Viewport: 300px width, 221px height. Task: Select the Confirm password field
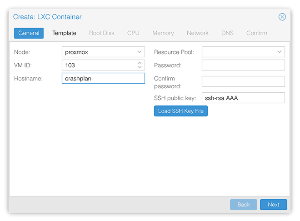coord(243,81)
